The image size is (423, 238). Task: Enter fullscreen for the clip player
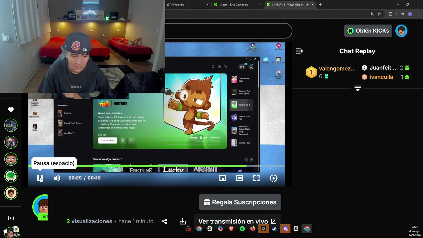point(256,178)
